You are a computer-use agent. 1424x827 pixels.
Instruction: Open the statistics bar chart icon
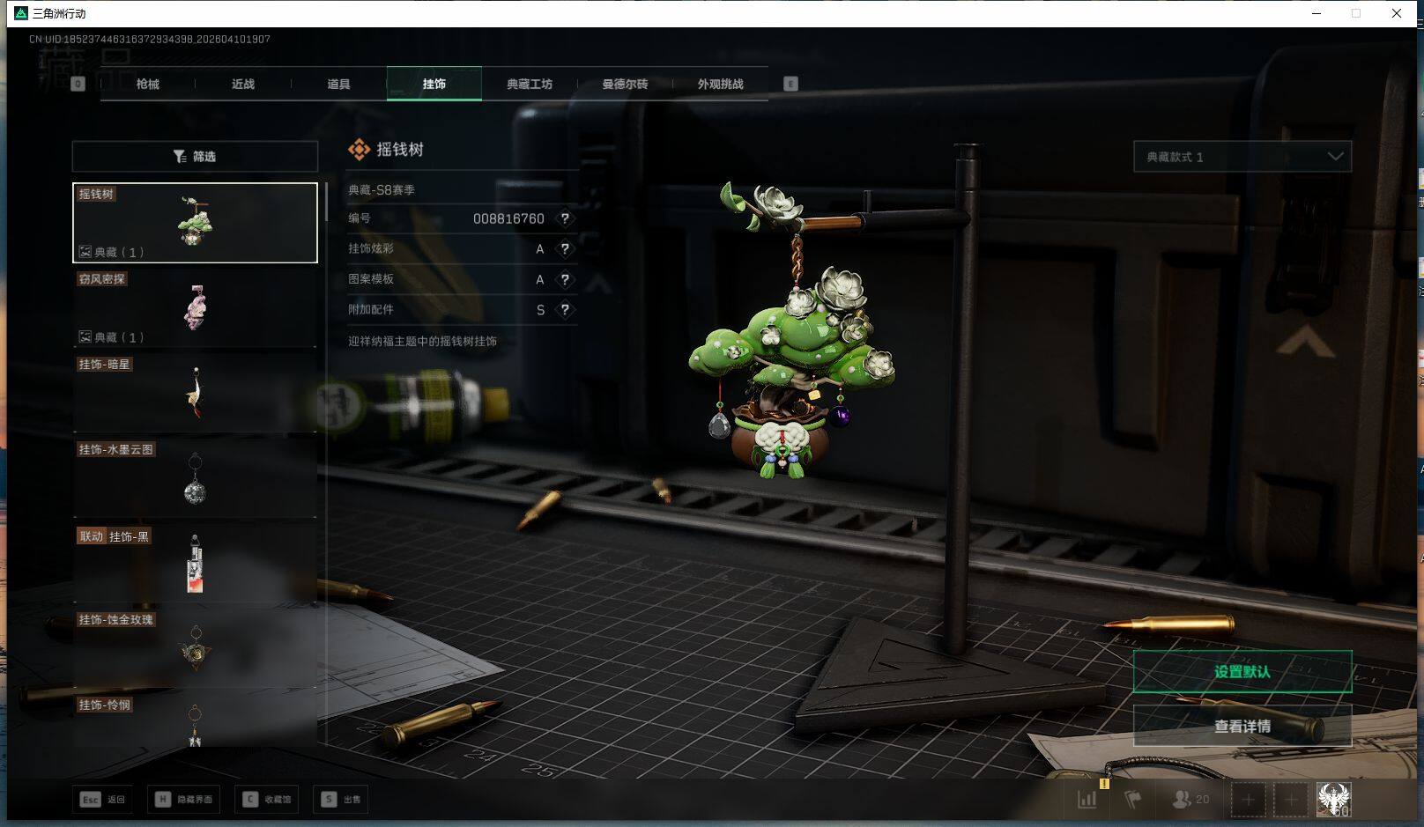point(1087,800)
